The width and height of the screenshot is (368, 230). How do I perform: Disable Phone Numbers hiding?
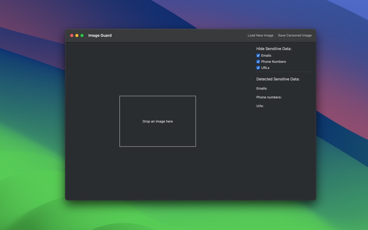pyautogui.click(x=258, y=61)
